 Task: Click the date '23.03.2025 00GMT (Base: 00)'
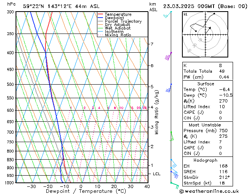click(205, 6)
